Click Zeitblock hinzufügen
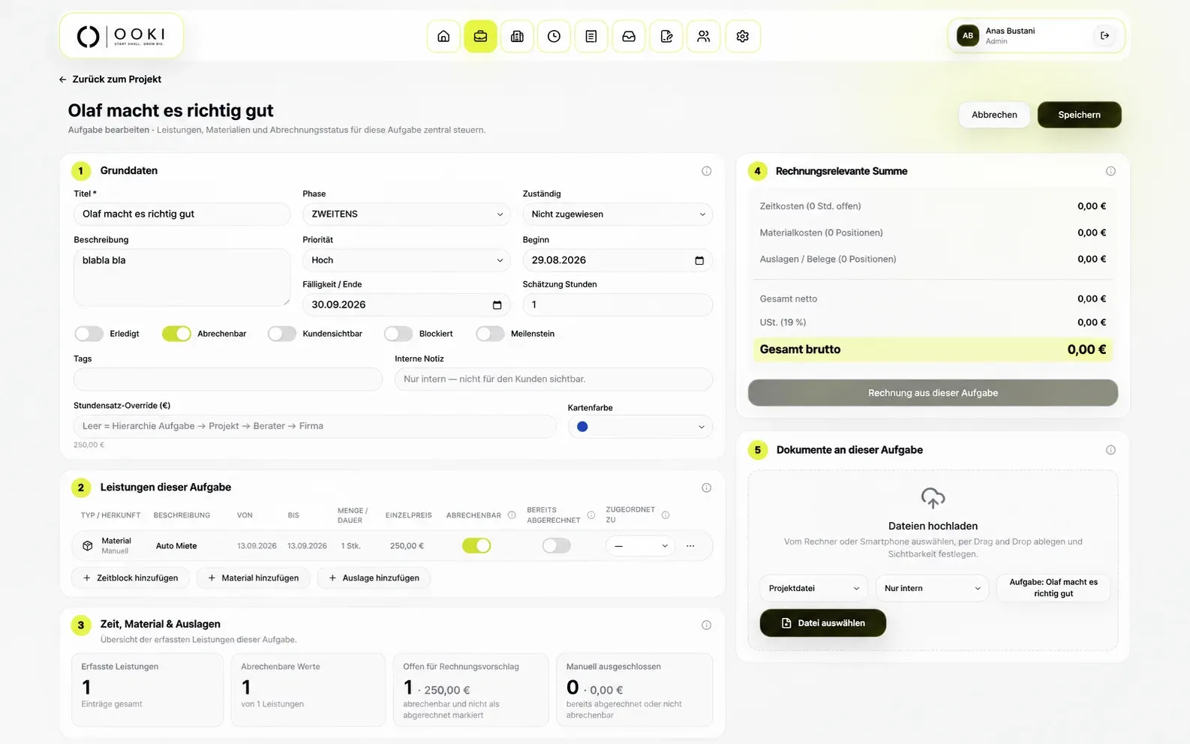 click(131, 578)
